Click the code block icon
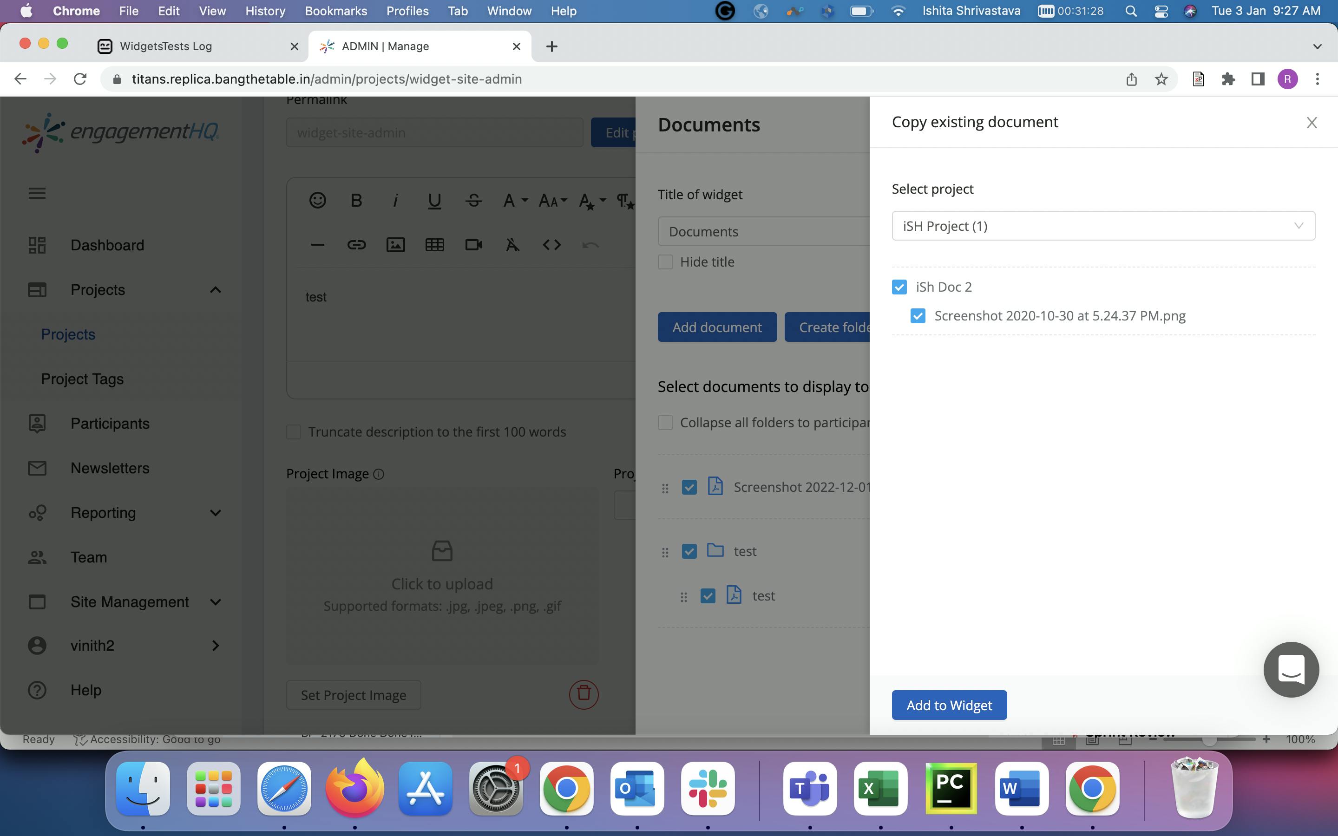The image size is (1338, 836). point(550,244)
